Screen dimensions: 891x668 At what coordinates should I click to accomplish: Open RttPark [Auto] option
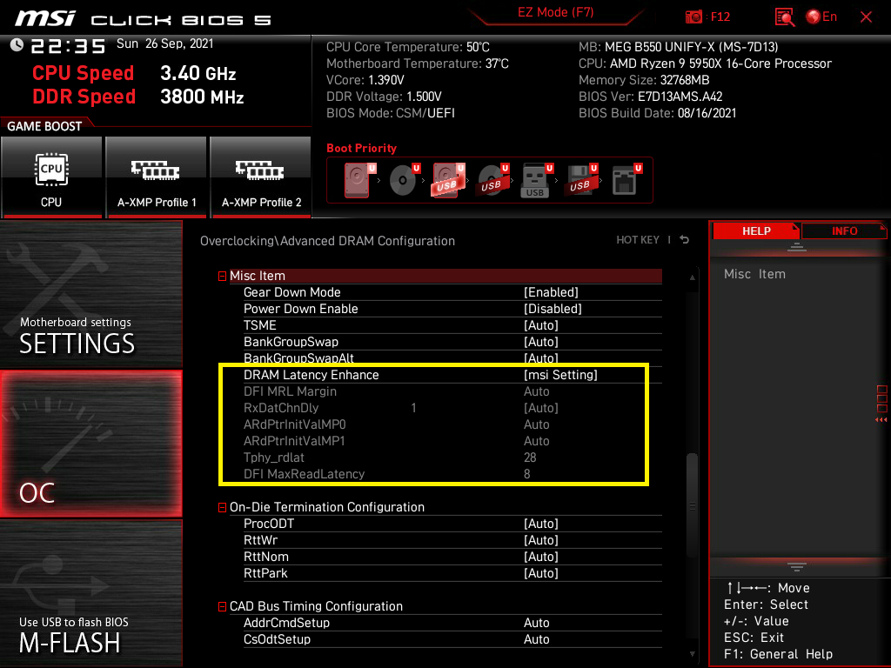541,573
